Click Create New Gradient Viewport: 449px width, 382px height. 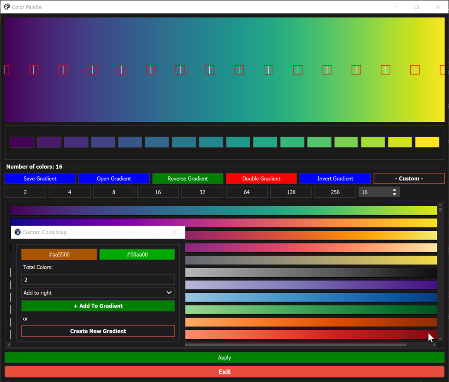coord(98,331)
